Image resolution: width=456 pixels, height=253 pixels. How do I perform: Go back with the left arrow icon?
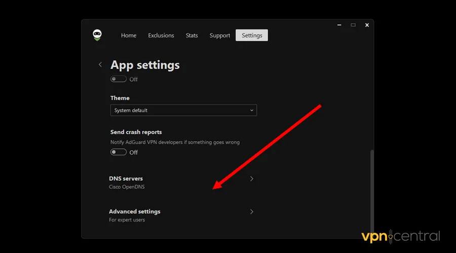point(100,64)
